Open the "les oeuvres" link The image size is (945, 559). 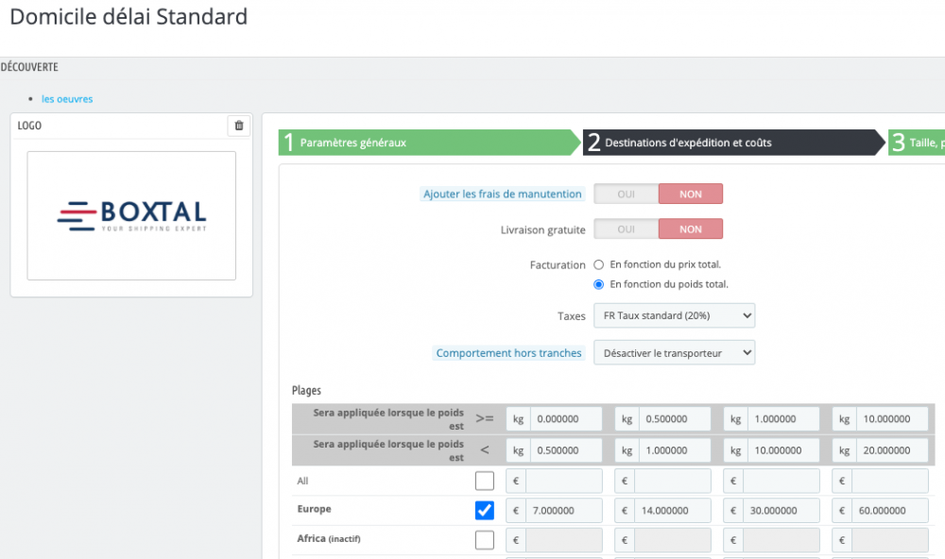pyautogui.click(x=67, y=99)
